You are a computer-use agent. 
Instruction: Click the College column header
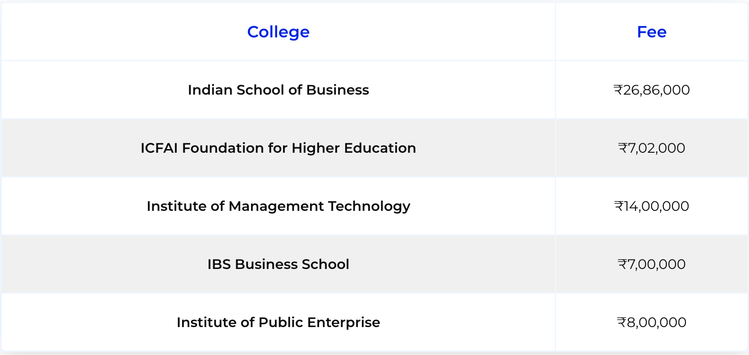(x=278, y=32)
